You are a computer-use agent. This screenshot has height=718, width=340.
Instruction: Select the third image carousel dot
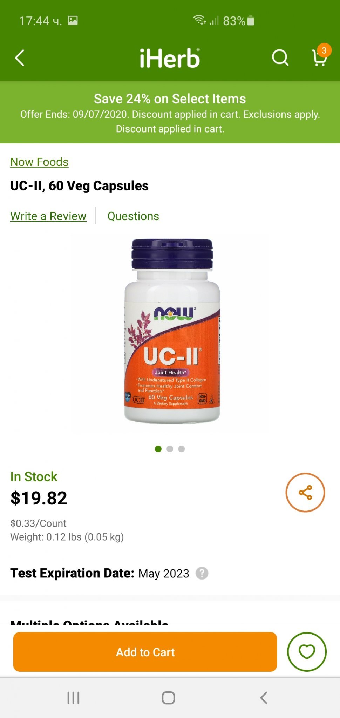click(x=182, y=449)
